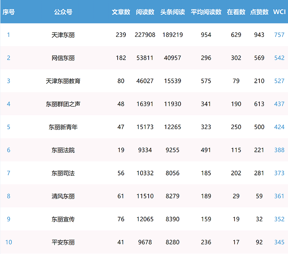Click headline reads 8280
This screenshot has height=254, width=288.
[x=172, y=242]
